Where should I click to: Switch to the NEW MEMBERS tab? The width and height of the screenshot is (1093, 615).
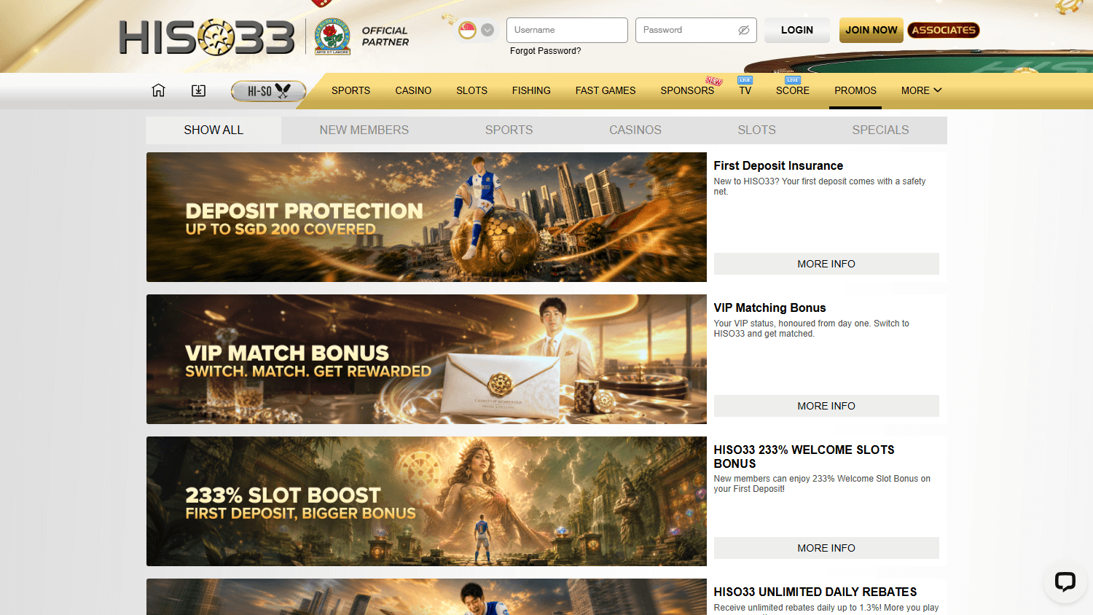point(364,130)
